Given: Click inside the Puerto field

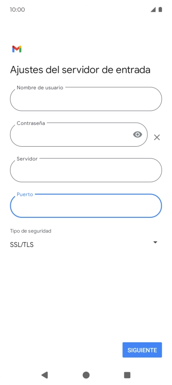Looking at the screenshot, I should (86, 206).
